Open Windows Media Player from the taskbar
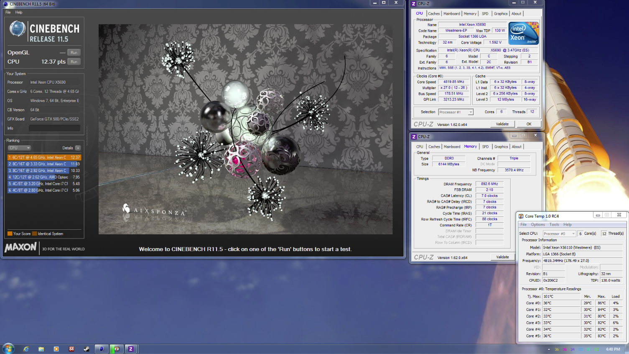This screenshot has height=354, width=629. (56, 349)
